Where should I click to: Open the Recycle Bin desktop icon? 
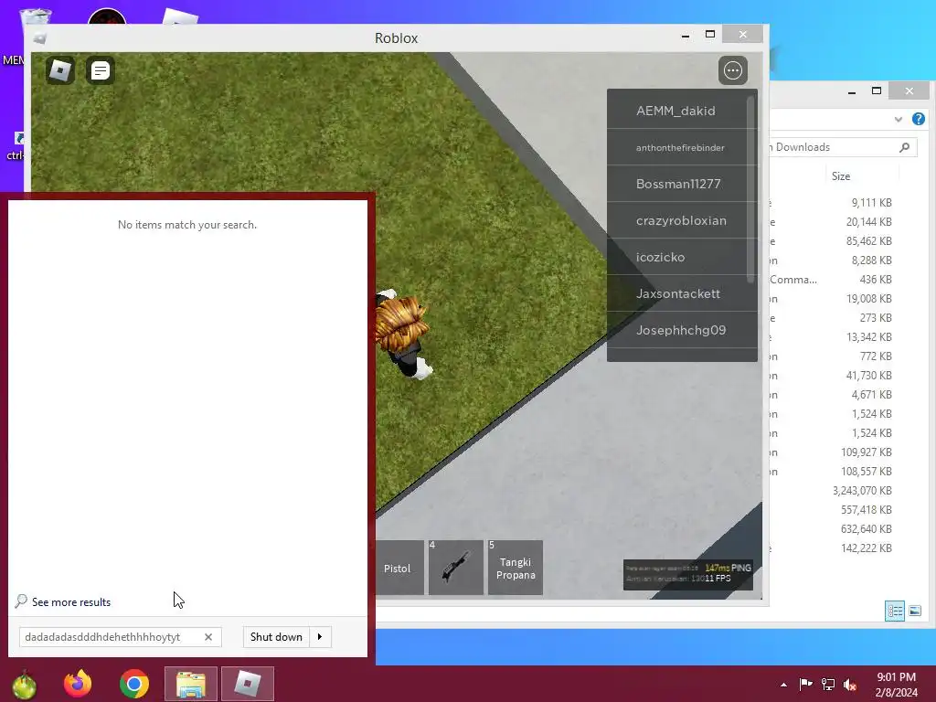coord(36,16)
